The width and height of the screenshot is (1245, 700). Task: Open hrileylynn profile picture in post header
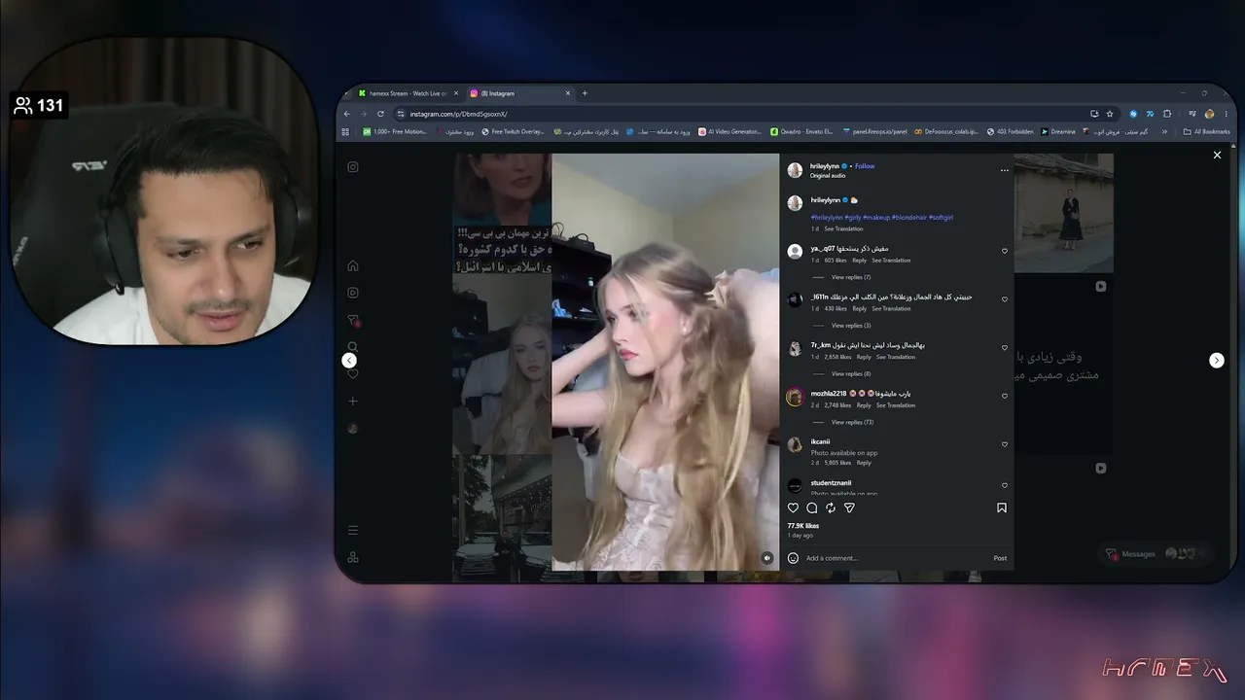(x=795, y=170)
